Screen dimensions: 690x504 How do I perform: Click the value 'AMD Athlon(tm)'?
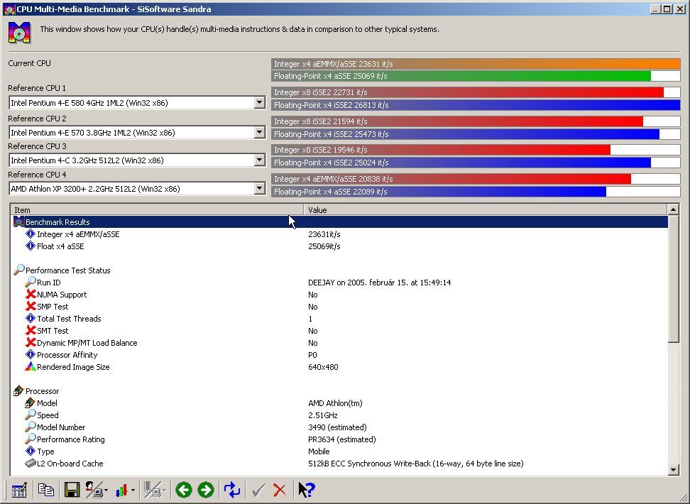(x=335, y=403)
